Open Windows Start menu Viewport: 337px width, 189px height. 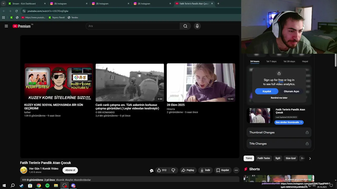(x=4, y=186)
